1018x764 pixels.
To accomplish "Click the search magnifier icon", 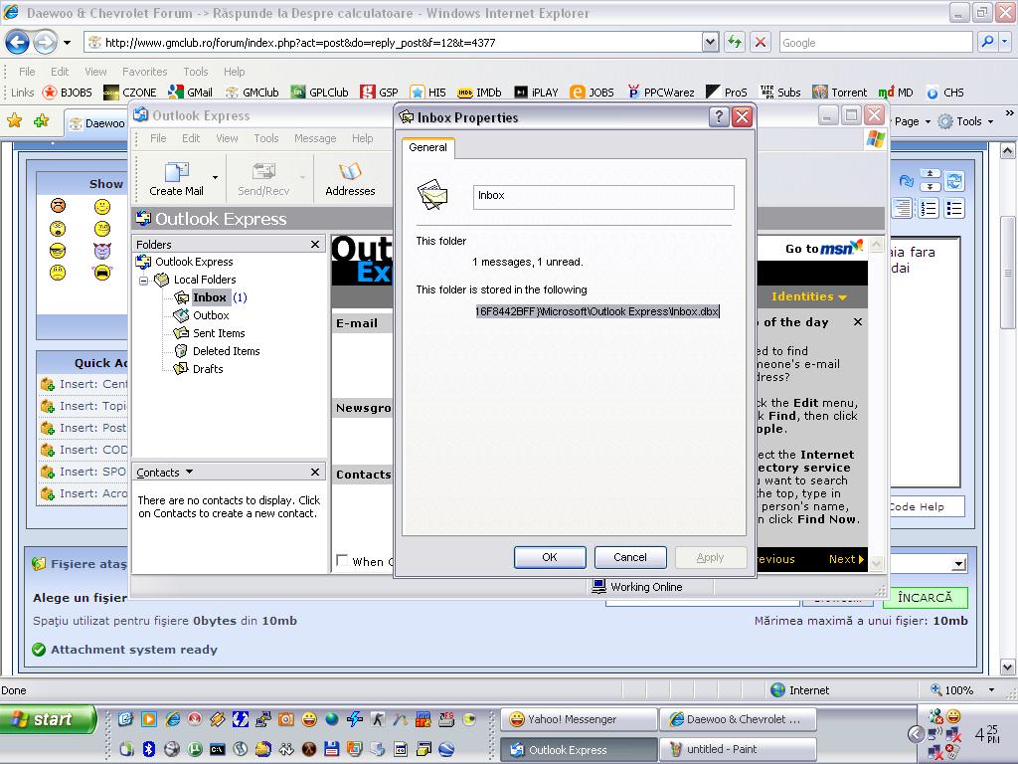I will click(x=987, y=42).
